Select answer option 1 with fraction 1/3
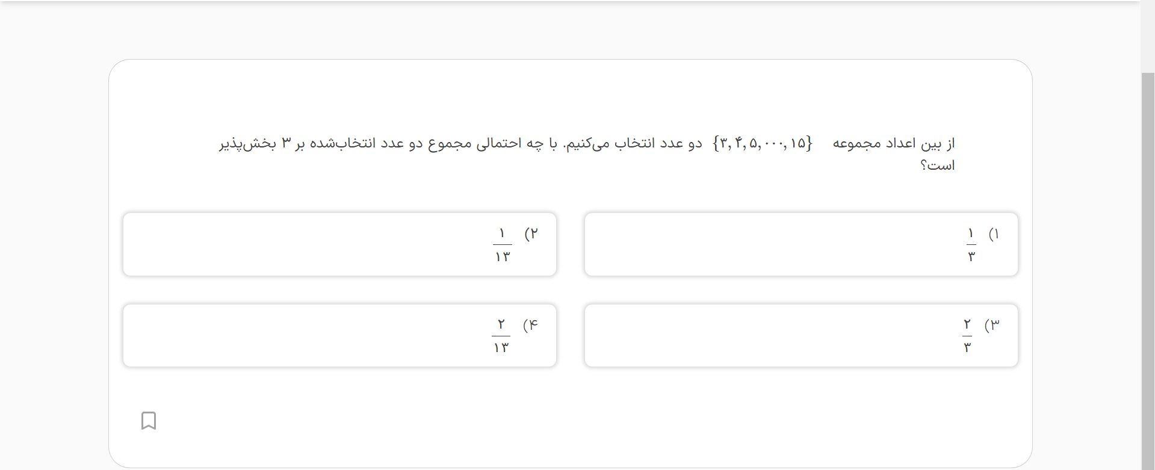Image resolution: width=1155 pixels, height=470 pixels. (800, 244)
